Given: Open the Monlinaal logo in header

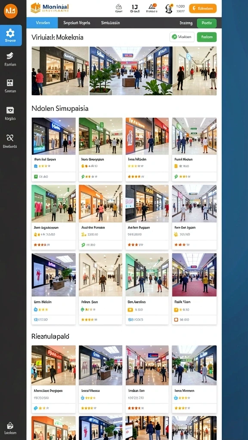Looking at the screenshot, I should point(50,8).
